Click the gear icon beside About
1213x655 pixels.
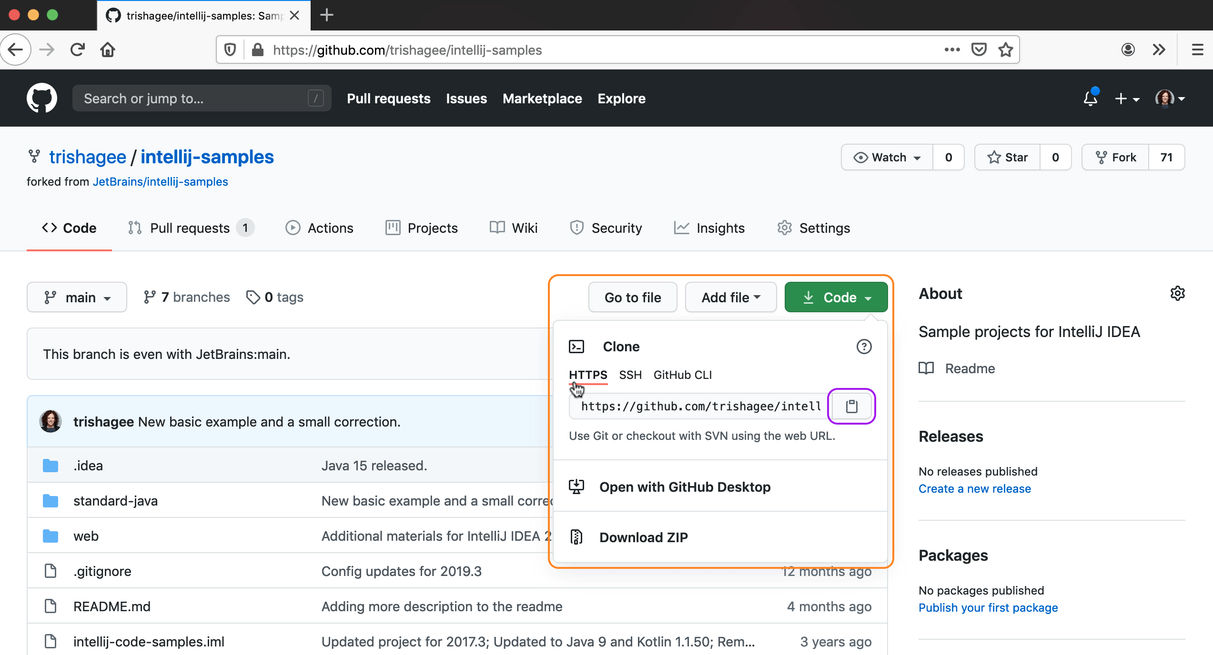pyautogui.click(x=1178, y=294)
